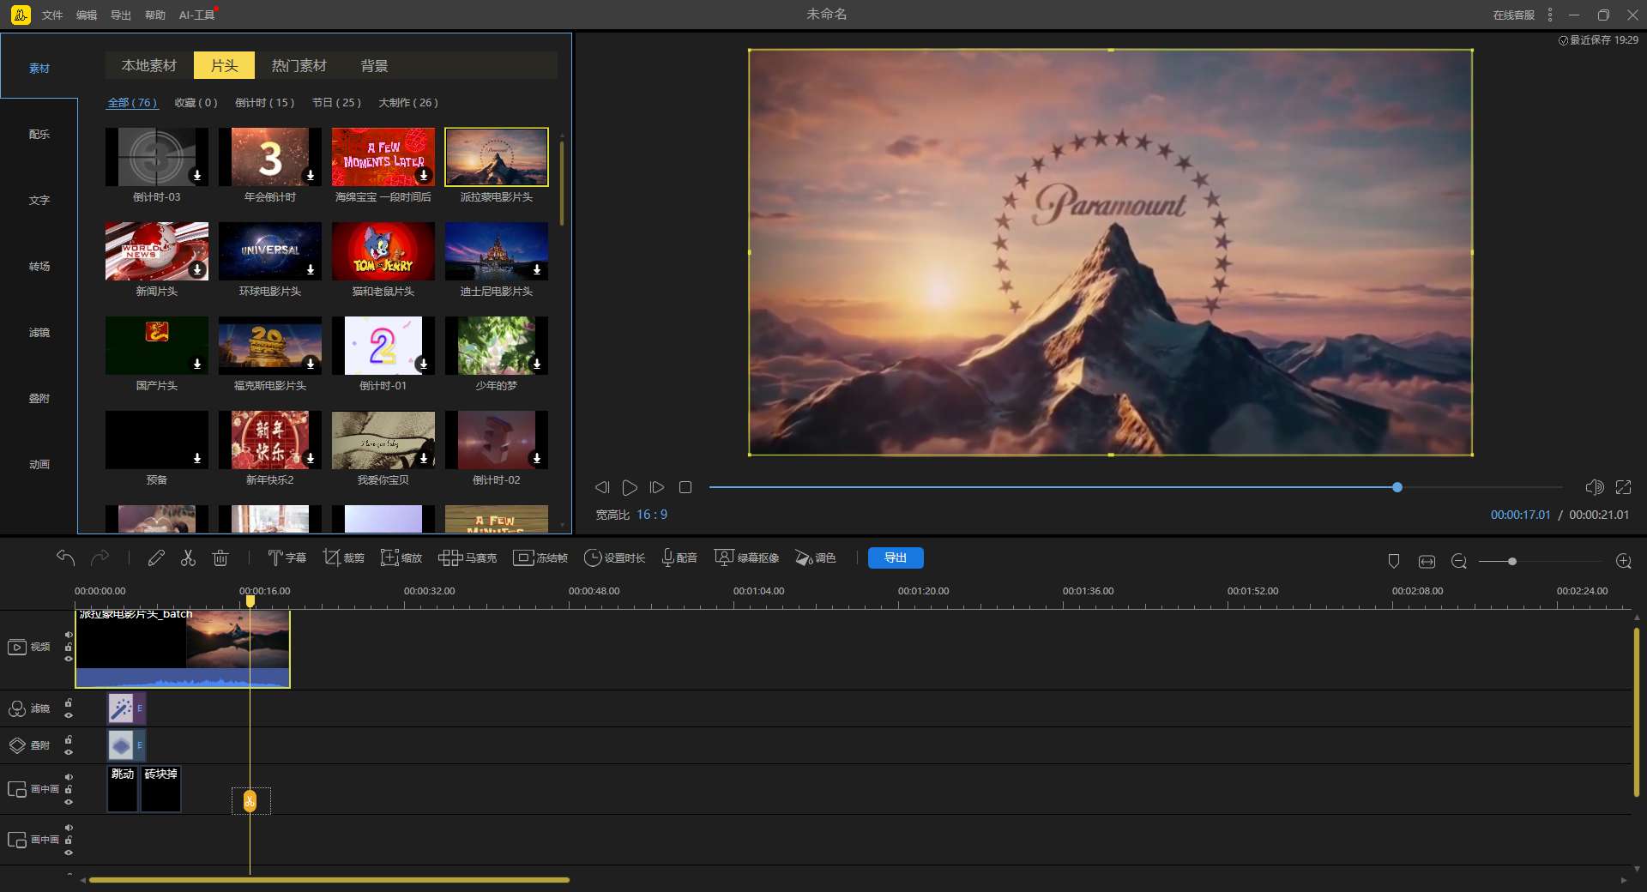Mute the 视频 track audio
Screen dimensions: 1647x892
tap(69, 635)
